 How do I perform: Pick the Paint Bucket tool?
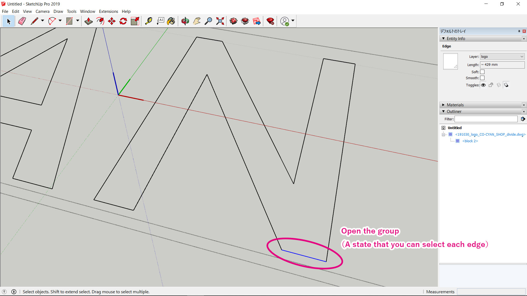point(171,21)
